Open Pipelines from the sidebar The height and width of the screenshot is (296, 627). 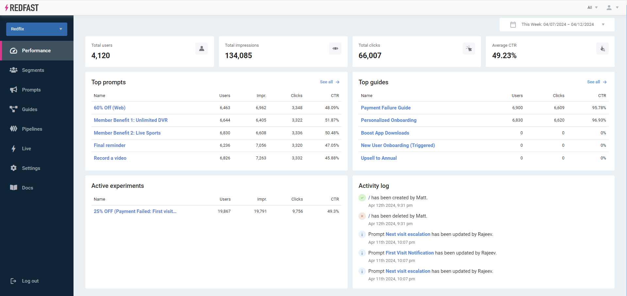(x=32, y=129)
